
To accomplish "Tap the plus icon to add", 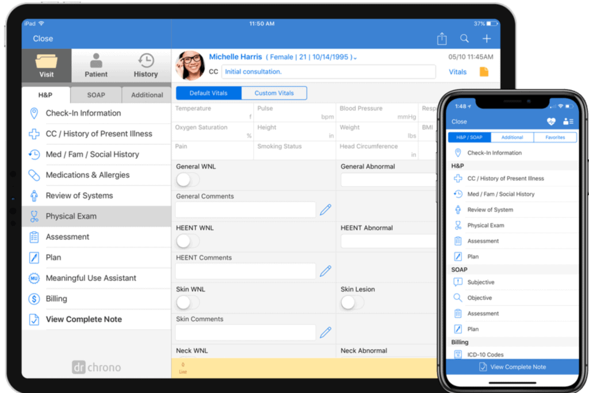I will (487, 39).
